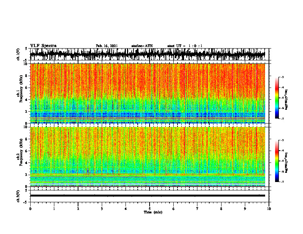This screenshot has width=303, height=234.
Task: Click the "5" tick on ch.1(V) axis
Action: 26,49
